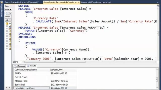Open the '<All' measure group dropdown

[8, 20]
